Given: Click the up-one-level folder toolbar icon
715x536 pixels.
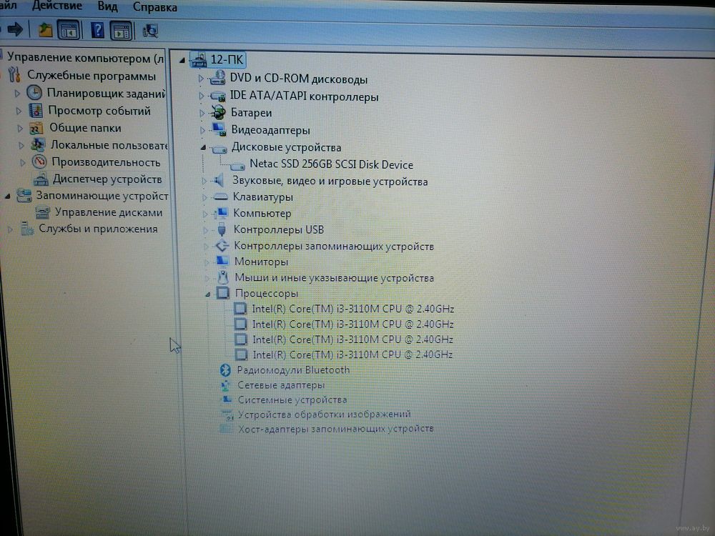Looking at the screenshot, I should point(45,30).
